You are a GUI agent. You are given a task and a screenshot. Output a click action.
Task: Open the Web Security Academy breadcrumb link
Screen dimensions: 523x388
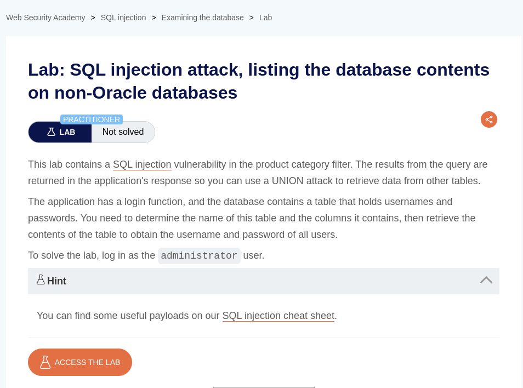(46, 18)
